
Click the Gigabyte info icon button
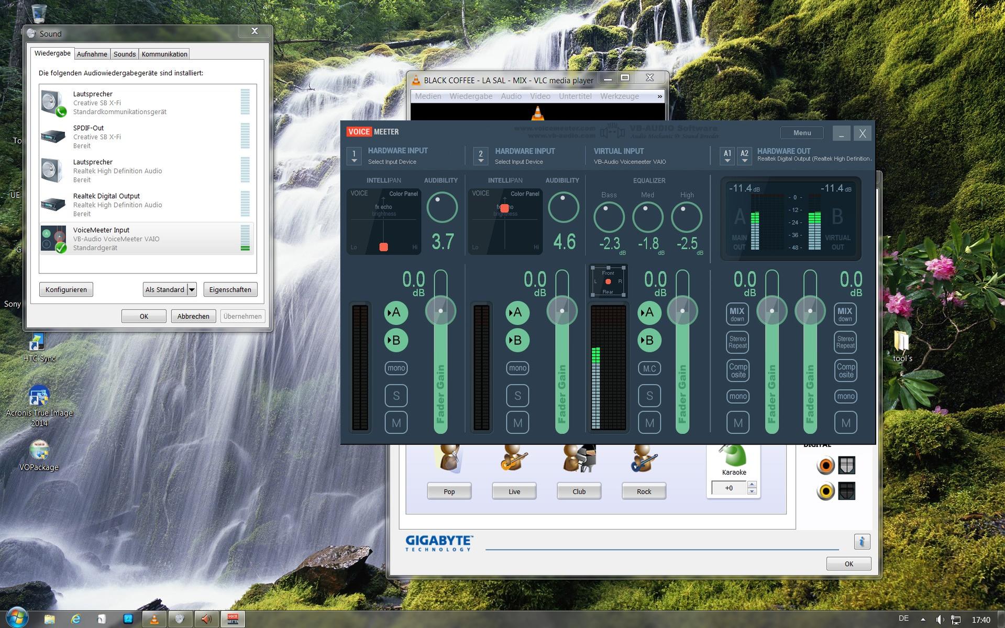pos(862,542)
